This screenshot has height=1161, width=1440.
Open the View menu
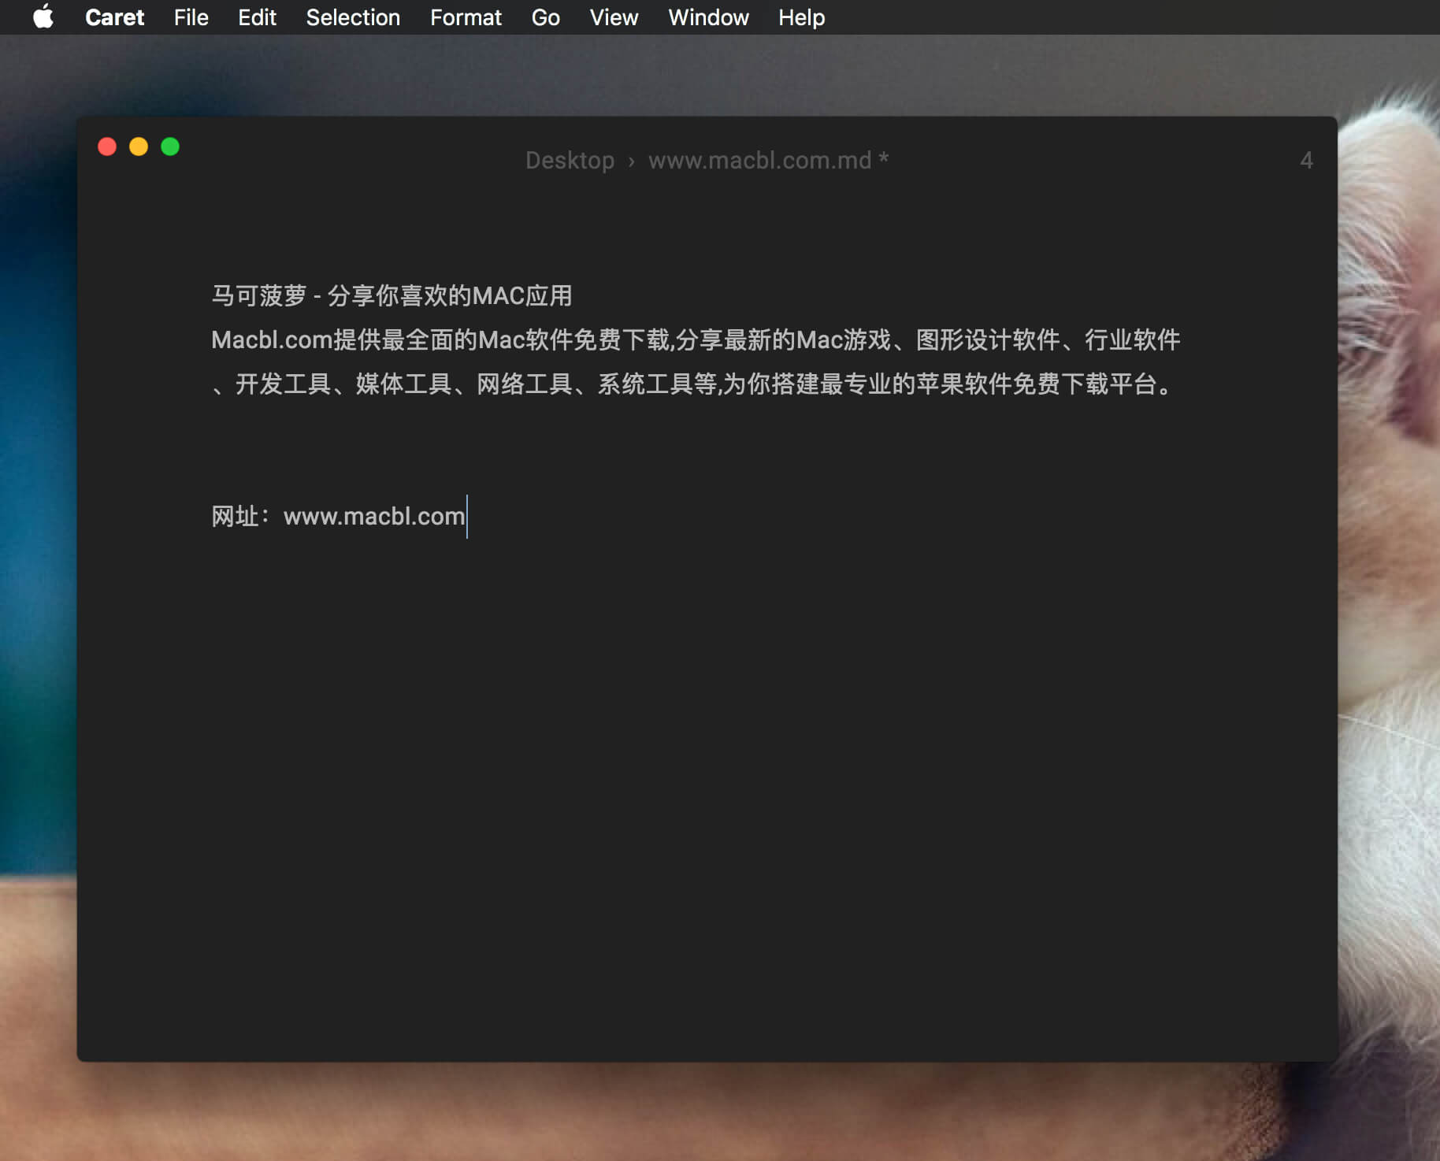614,17
